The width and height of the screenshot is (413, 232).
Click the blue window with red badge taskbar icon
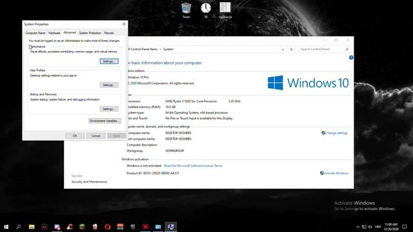57,226
